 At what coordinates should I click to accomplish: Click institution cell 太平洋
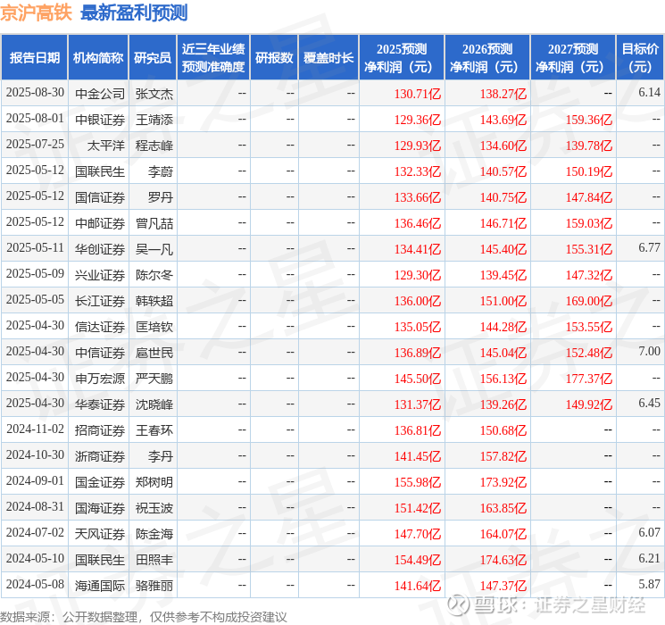click(106, 146)
